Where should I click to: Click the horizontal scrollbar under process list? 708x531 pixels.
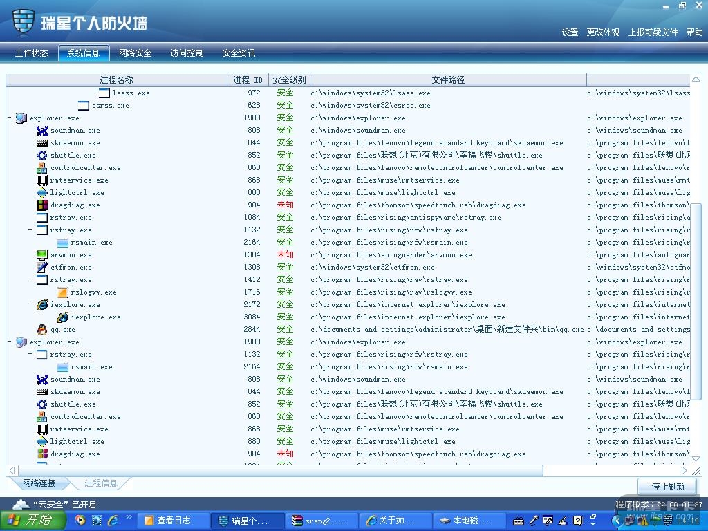tap(277, 470)
